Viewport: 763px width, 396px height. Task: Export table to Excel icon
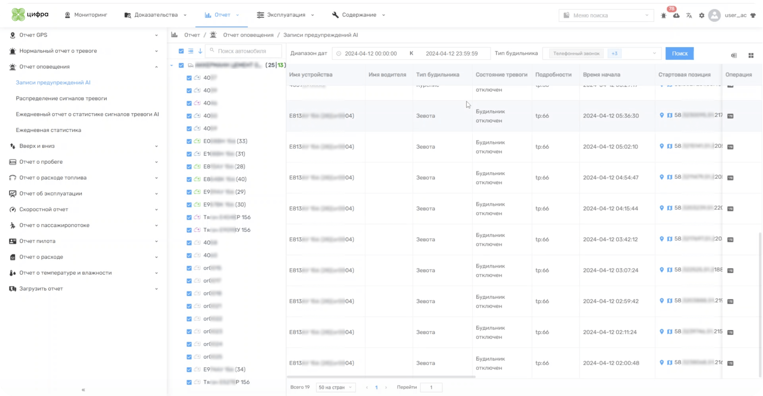click(734, 55)
